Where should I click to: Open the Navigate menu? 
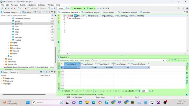click(14, 5)
